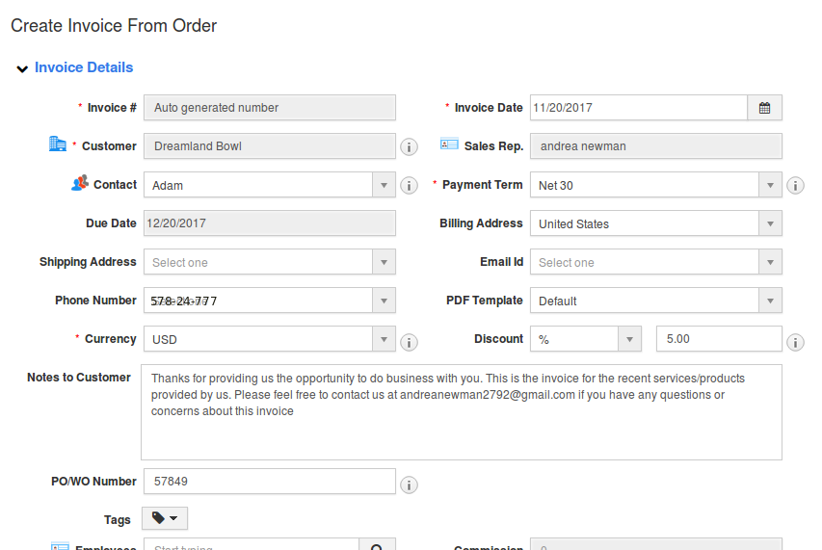This screenshot has height=550, width=822.
Task: Click the Sales Rep. card icon
Action: coord(449,144)
